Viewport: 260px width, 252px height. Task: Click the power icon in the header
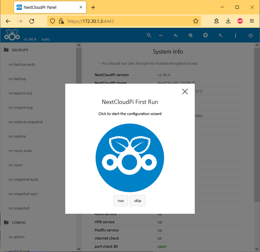click(x=251, y=35)
